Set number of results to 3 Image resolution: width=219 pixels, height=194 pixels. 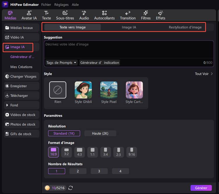coord(99,171)
